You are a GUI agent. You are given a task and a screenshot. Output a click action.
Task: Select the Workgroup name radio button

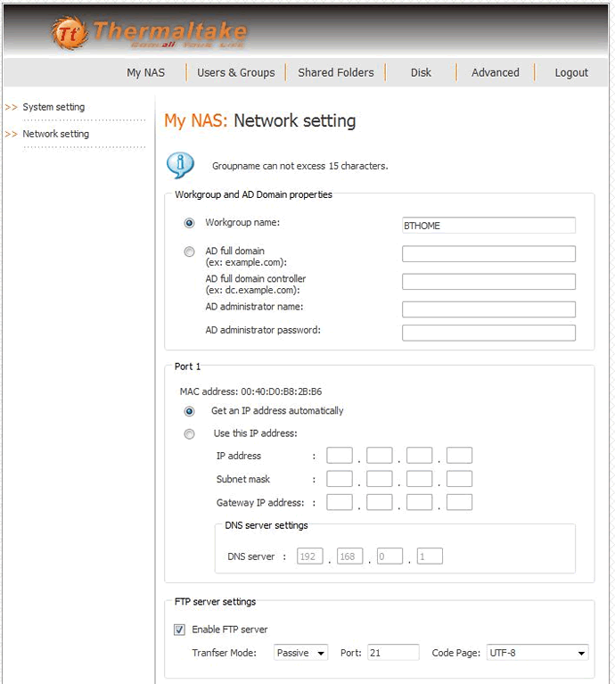click(x=189, y=223)
